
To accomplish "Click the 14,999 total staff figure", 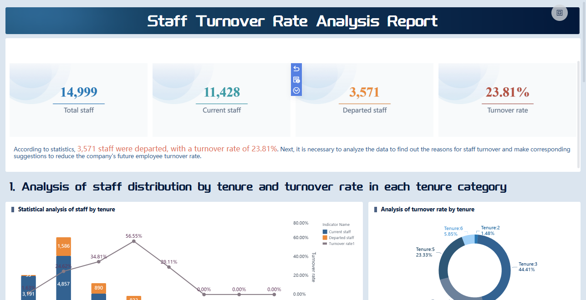I will (x=78, y=92).
